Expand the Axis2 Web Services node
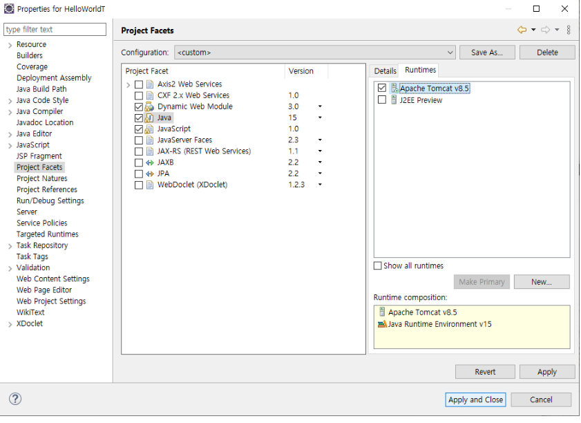581x423 pixels. pos(128,85)
